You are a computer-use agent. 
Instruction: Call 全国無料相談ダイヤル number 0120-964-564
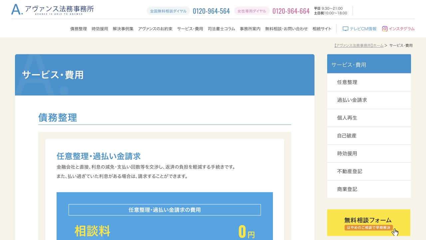tap(211, 11)
